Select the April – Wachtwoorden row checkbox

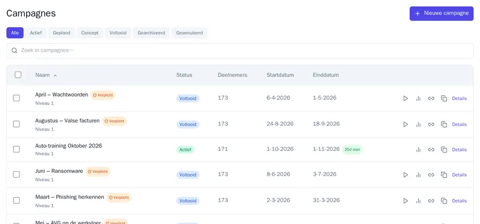[x=17, y=98]
